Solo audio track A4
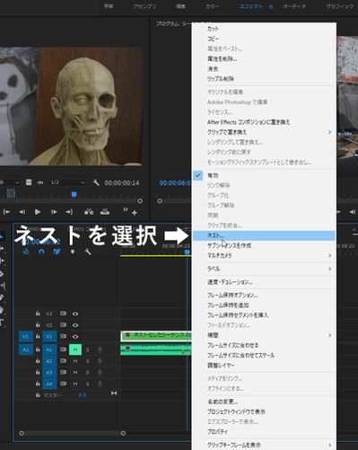The image size is (358, 450). pyautogui.click(x=88, y=384)
